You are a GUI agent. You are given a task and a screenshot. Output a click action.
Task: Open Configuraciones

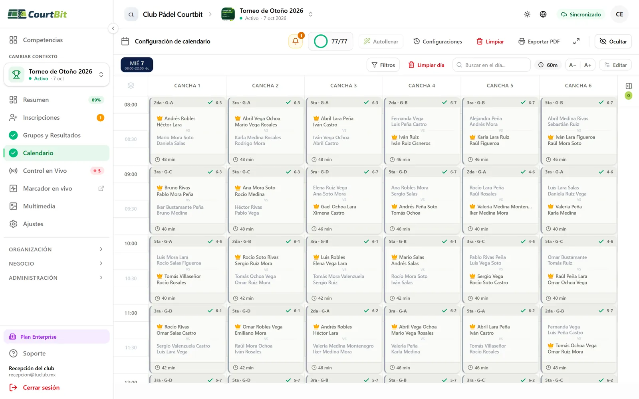tap(438, 41)
